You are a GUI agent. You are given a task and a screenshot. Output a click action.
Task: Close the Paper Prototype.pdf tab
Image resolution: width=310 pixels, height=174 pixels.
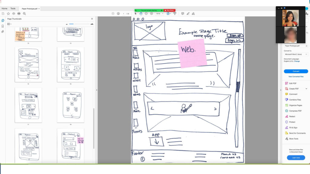(39, 9)
